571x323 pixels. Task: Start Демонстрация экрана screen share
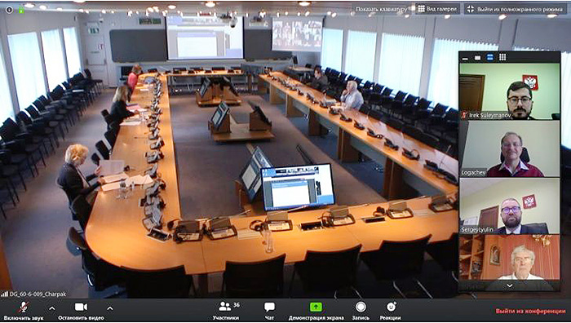pos(316,311)
